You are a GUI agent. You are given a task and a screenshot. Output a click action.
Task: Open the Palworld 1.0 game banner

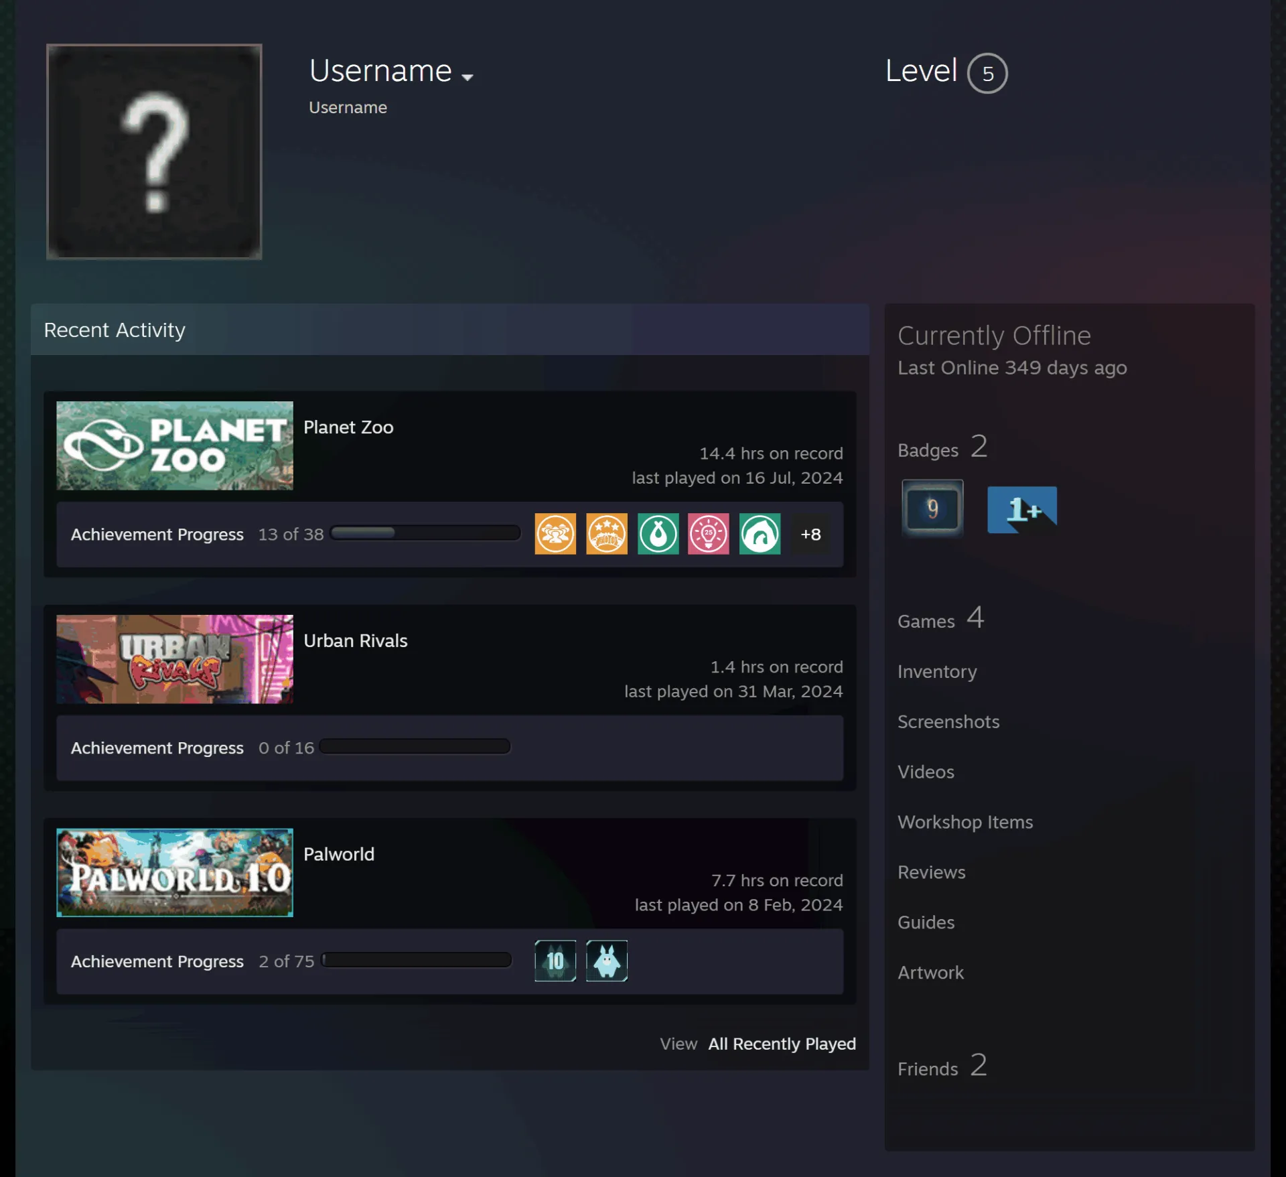tap(175, 872)
